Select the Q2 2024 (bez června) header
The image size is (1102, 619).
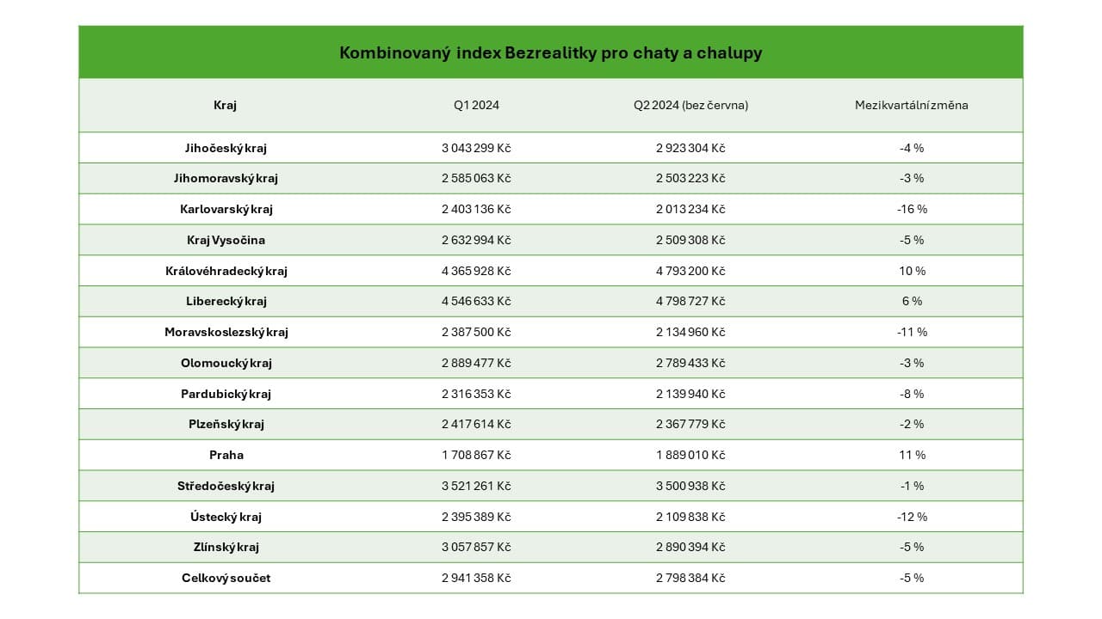coord(690,106)
